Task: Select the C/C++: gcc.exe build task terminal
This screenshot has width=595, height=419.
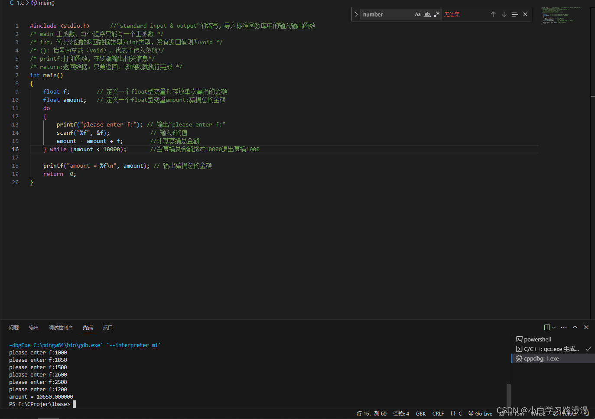Action: (x=553, y=349)
